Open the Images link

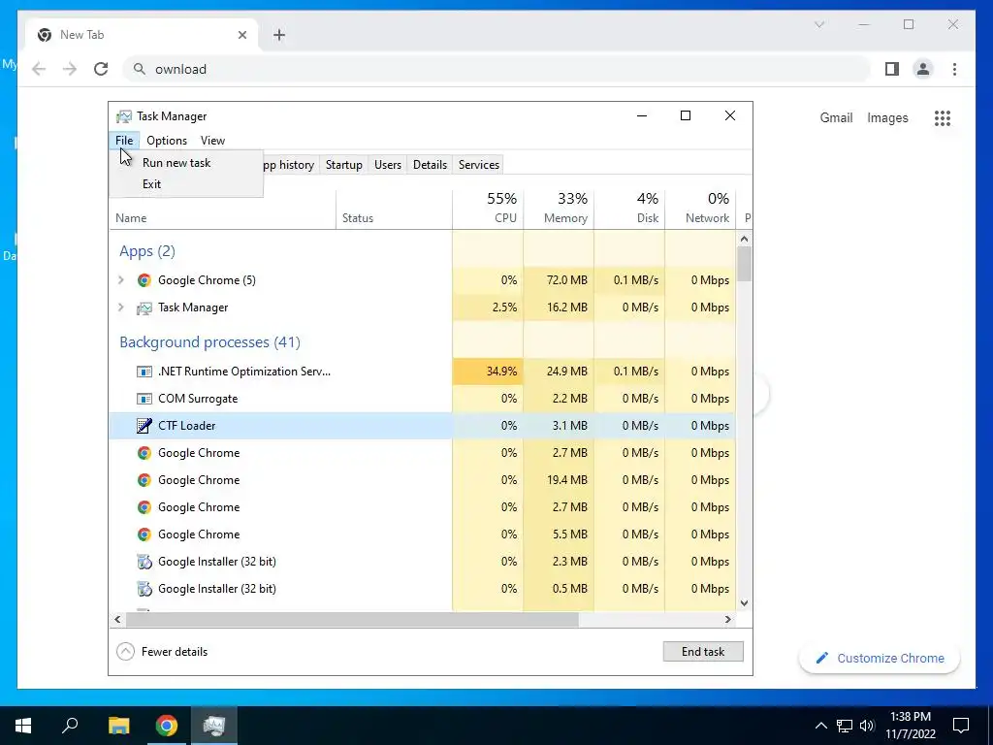(887, 117)
